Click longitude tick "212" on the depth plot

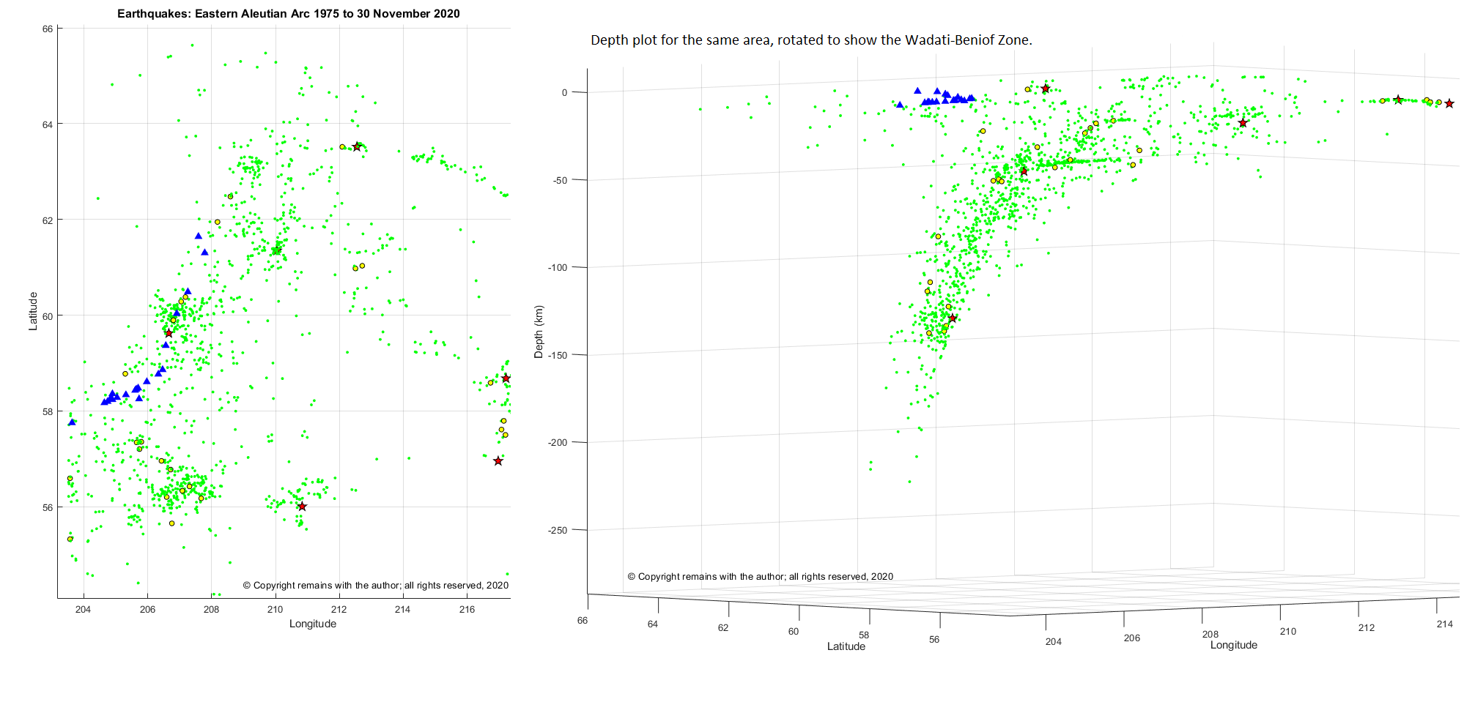pos(1367,628)
